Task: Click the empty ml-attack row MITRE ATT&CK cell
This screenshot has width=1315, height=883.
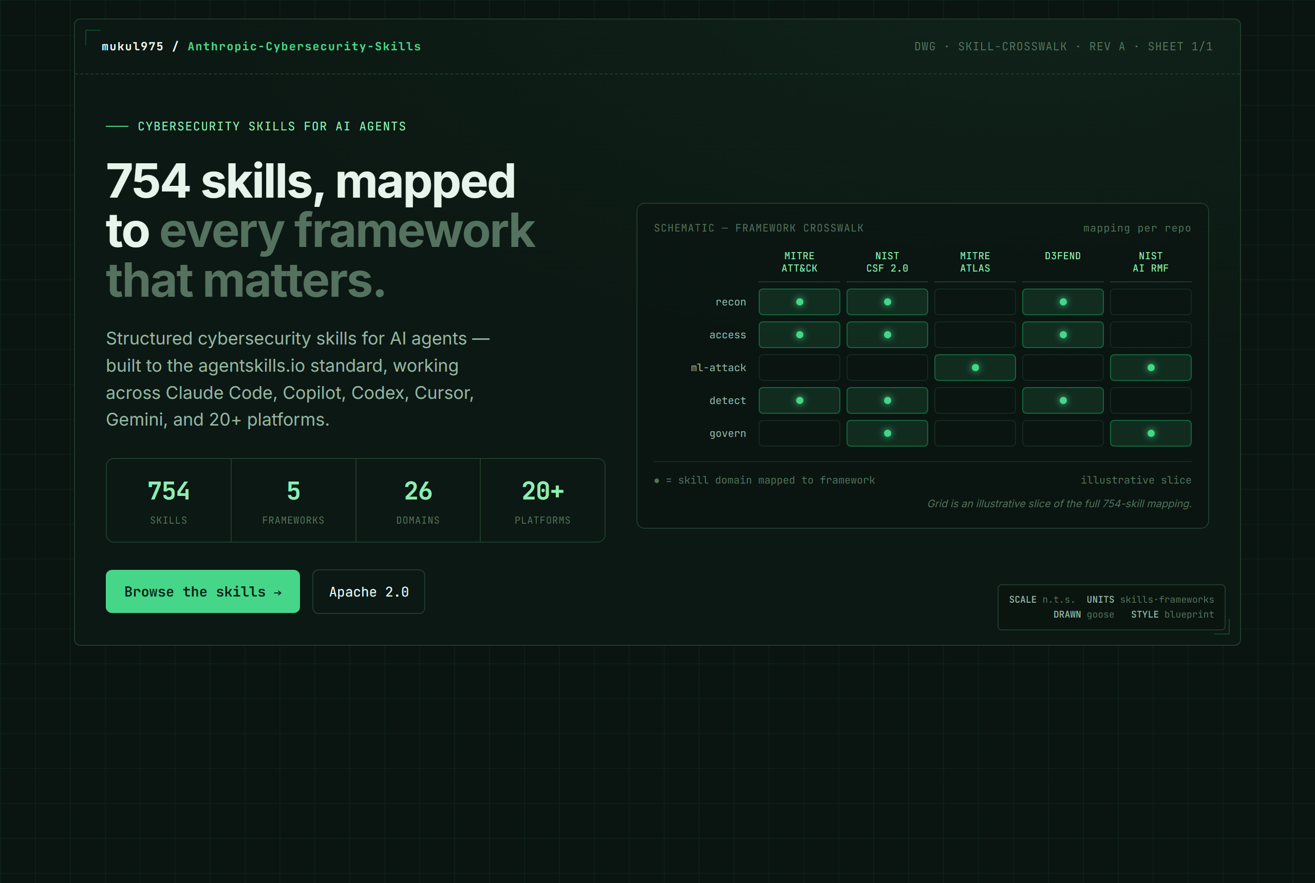Action: point(799,367)
